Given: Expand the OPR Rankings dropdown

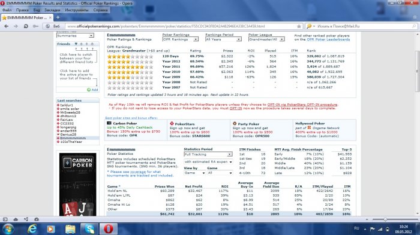Looking at the screenshot, I should click(x=180, y=39).
